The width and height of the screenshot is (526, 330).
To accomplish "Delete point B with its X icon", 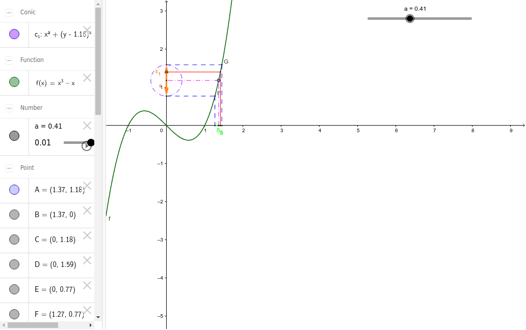I will pyautogui.click(x=87, y=211).
